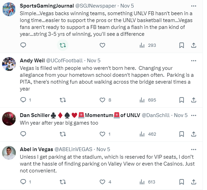This screenshot has width=207, height=190.
Task: View analytics showing 613 views
Action: coord(148,182)
